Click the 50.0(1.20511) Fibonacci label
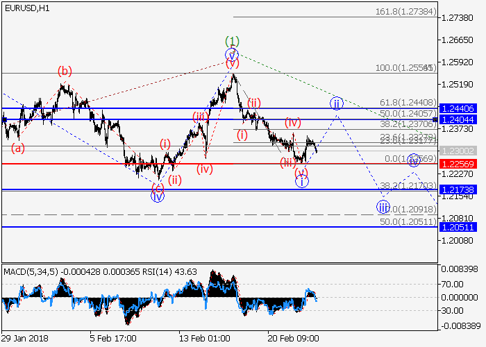 (x=408, y=221)
